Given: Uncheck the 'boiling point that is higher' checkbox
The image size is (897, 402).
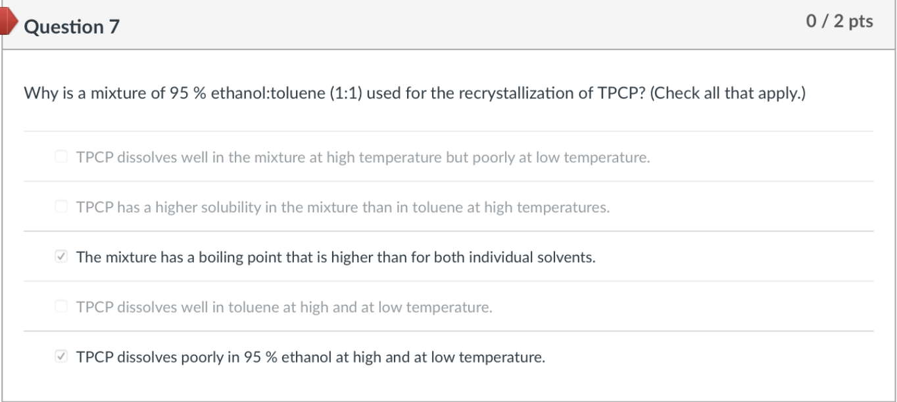Looking at the screenshot, I should 61,257.
